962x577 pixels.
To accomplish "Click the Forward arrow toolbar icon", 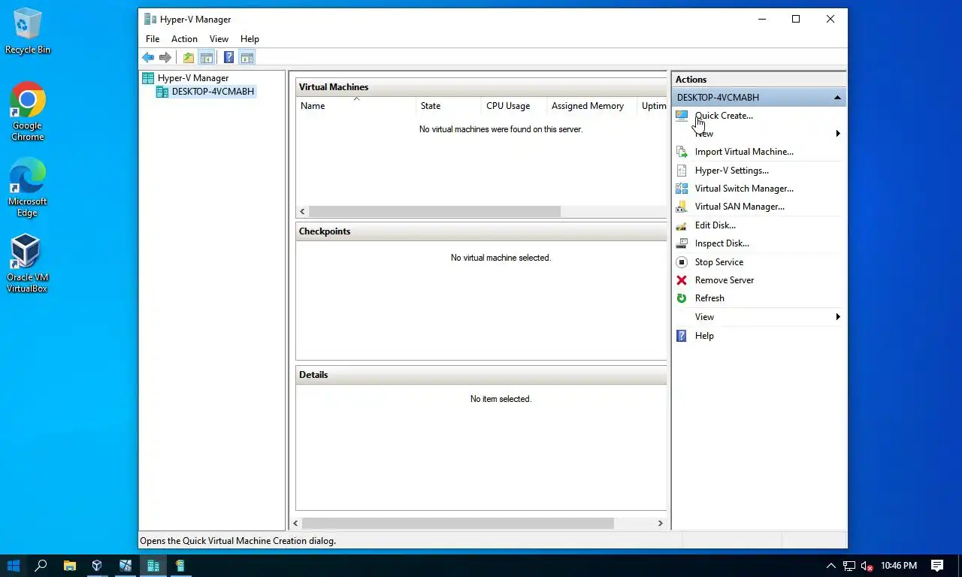I will 165,58.
